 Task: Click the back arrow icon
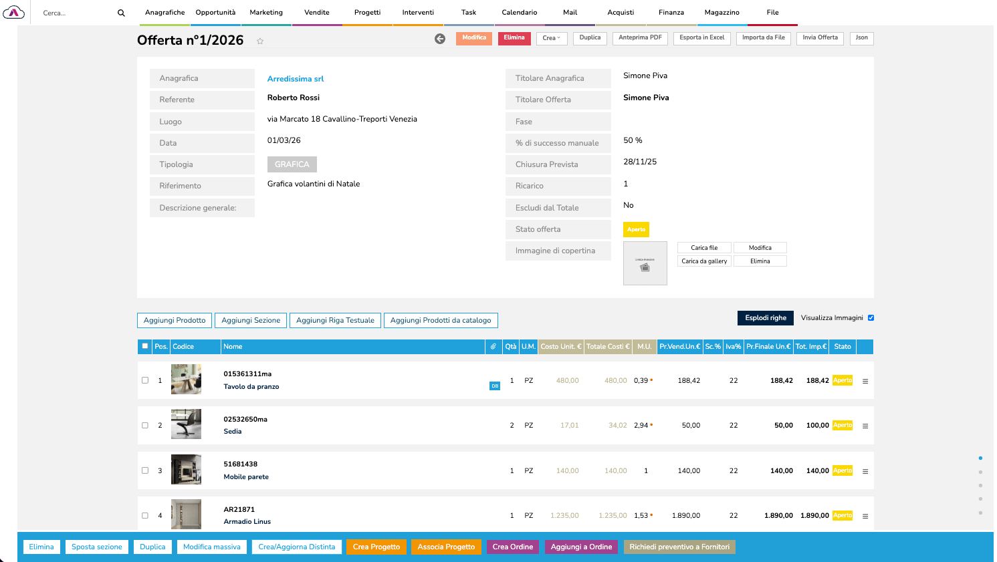point(440,39)
